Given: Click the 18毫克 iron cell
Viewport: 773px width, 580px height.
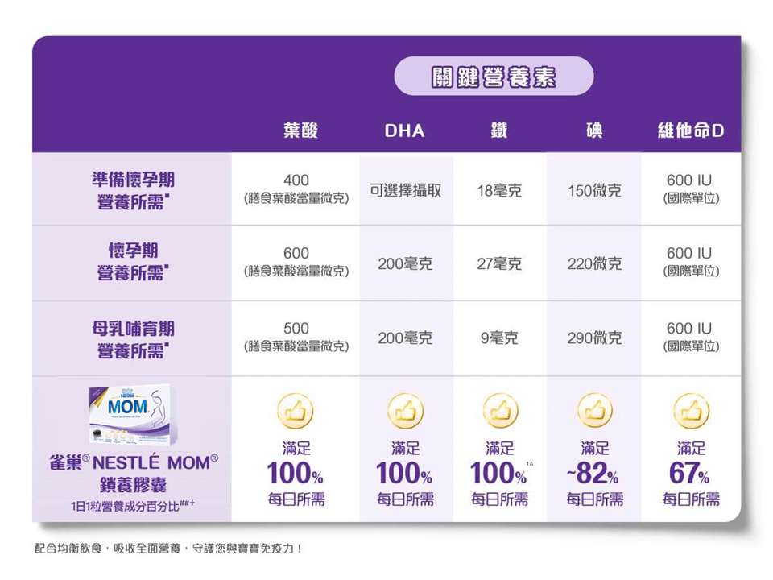Looking at the screenshot, I should pos(499,190).
